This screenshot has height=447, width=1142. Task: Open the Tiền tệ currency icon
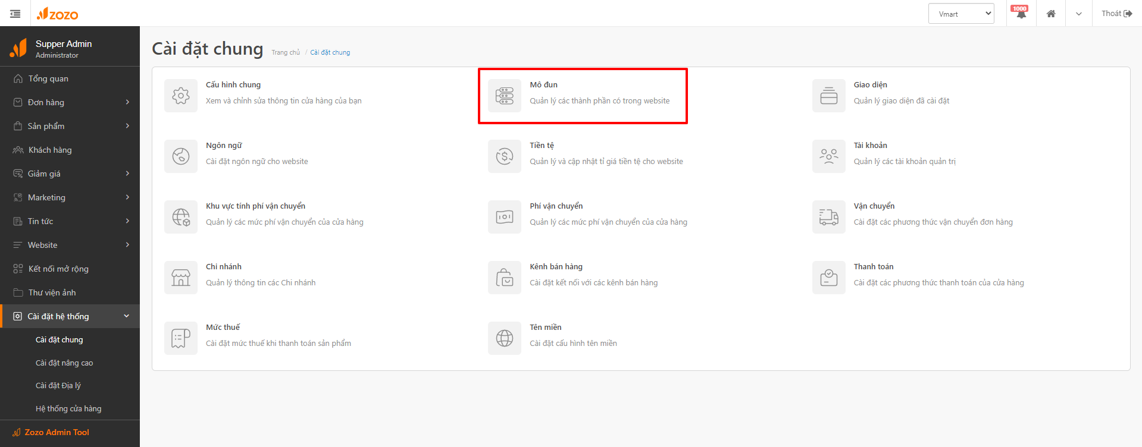pyautogui.click(x=505, y=156)
